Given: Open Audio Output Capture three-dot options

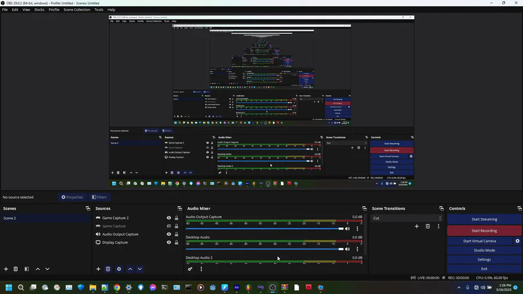Looking at the screenshot, I should coord(357,229).
